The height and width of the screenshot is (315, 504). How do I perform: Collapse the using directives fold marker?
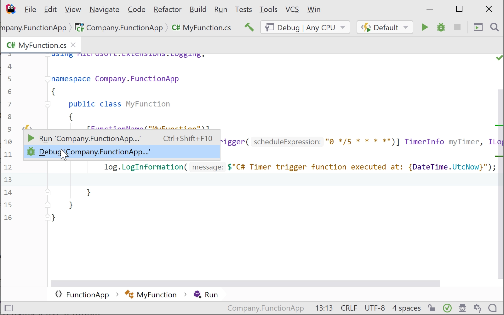point(48,55)
